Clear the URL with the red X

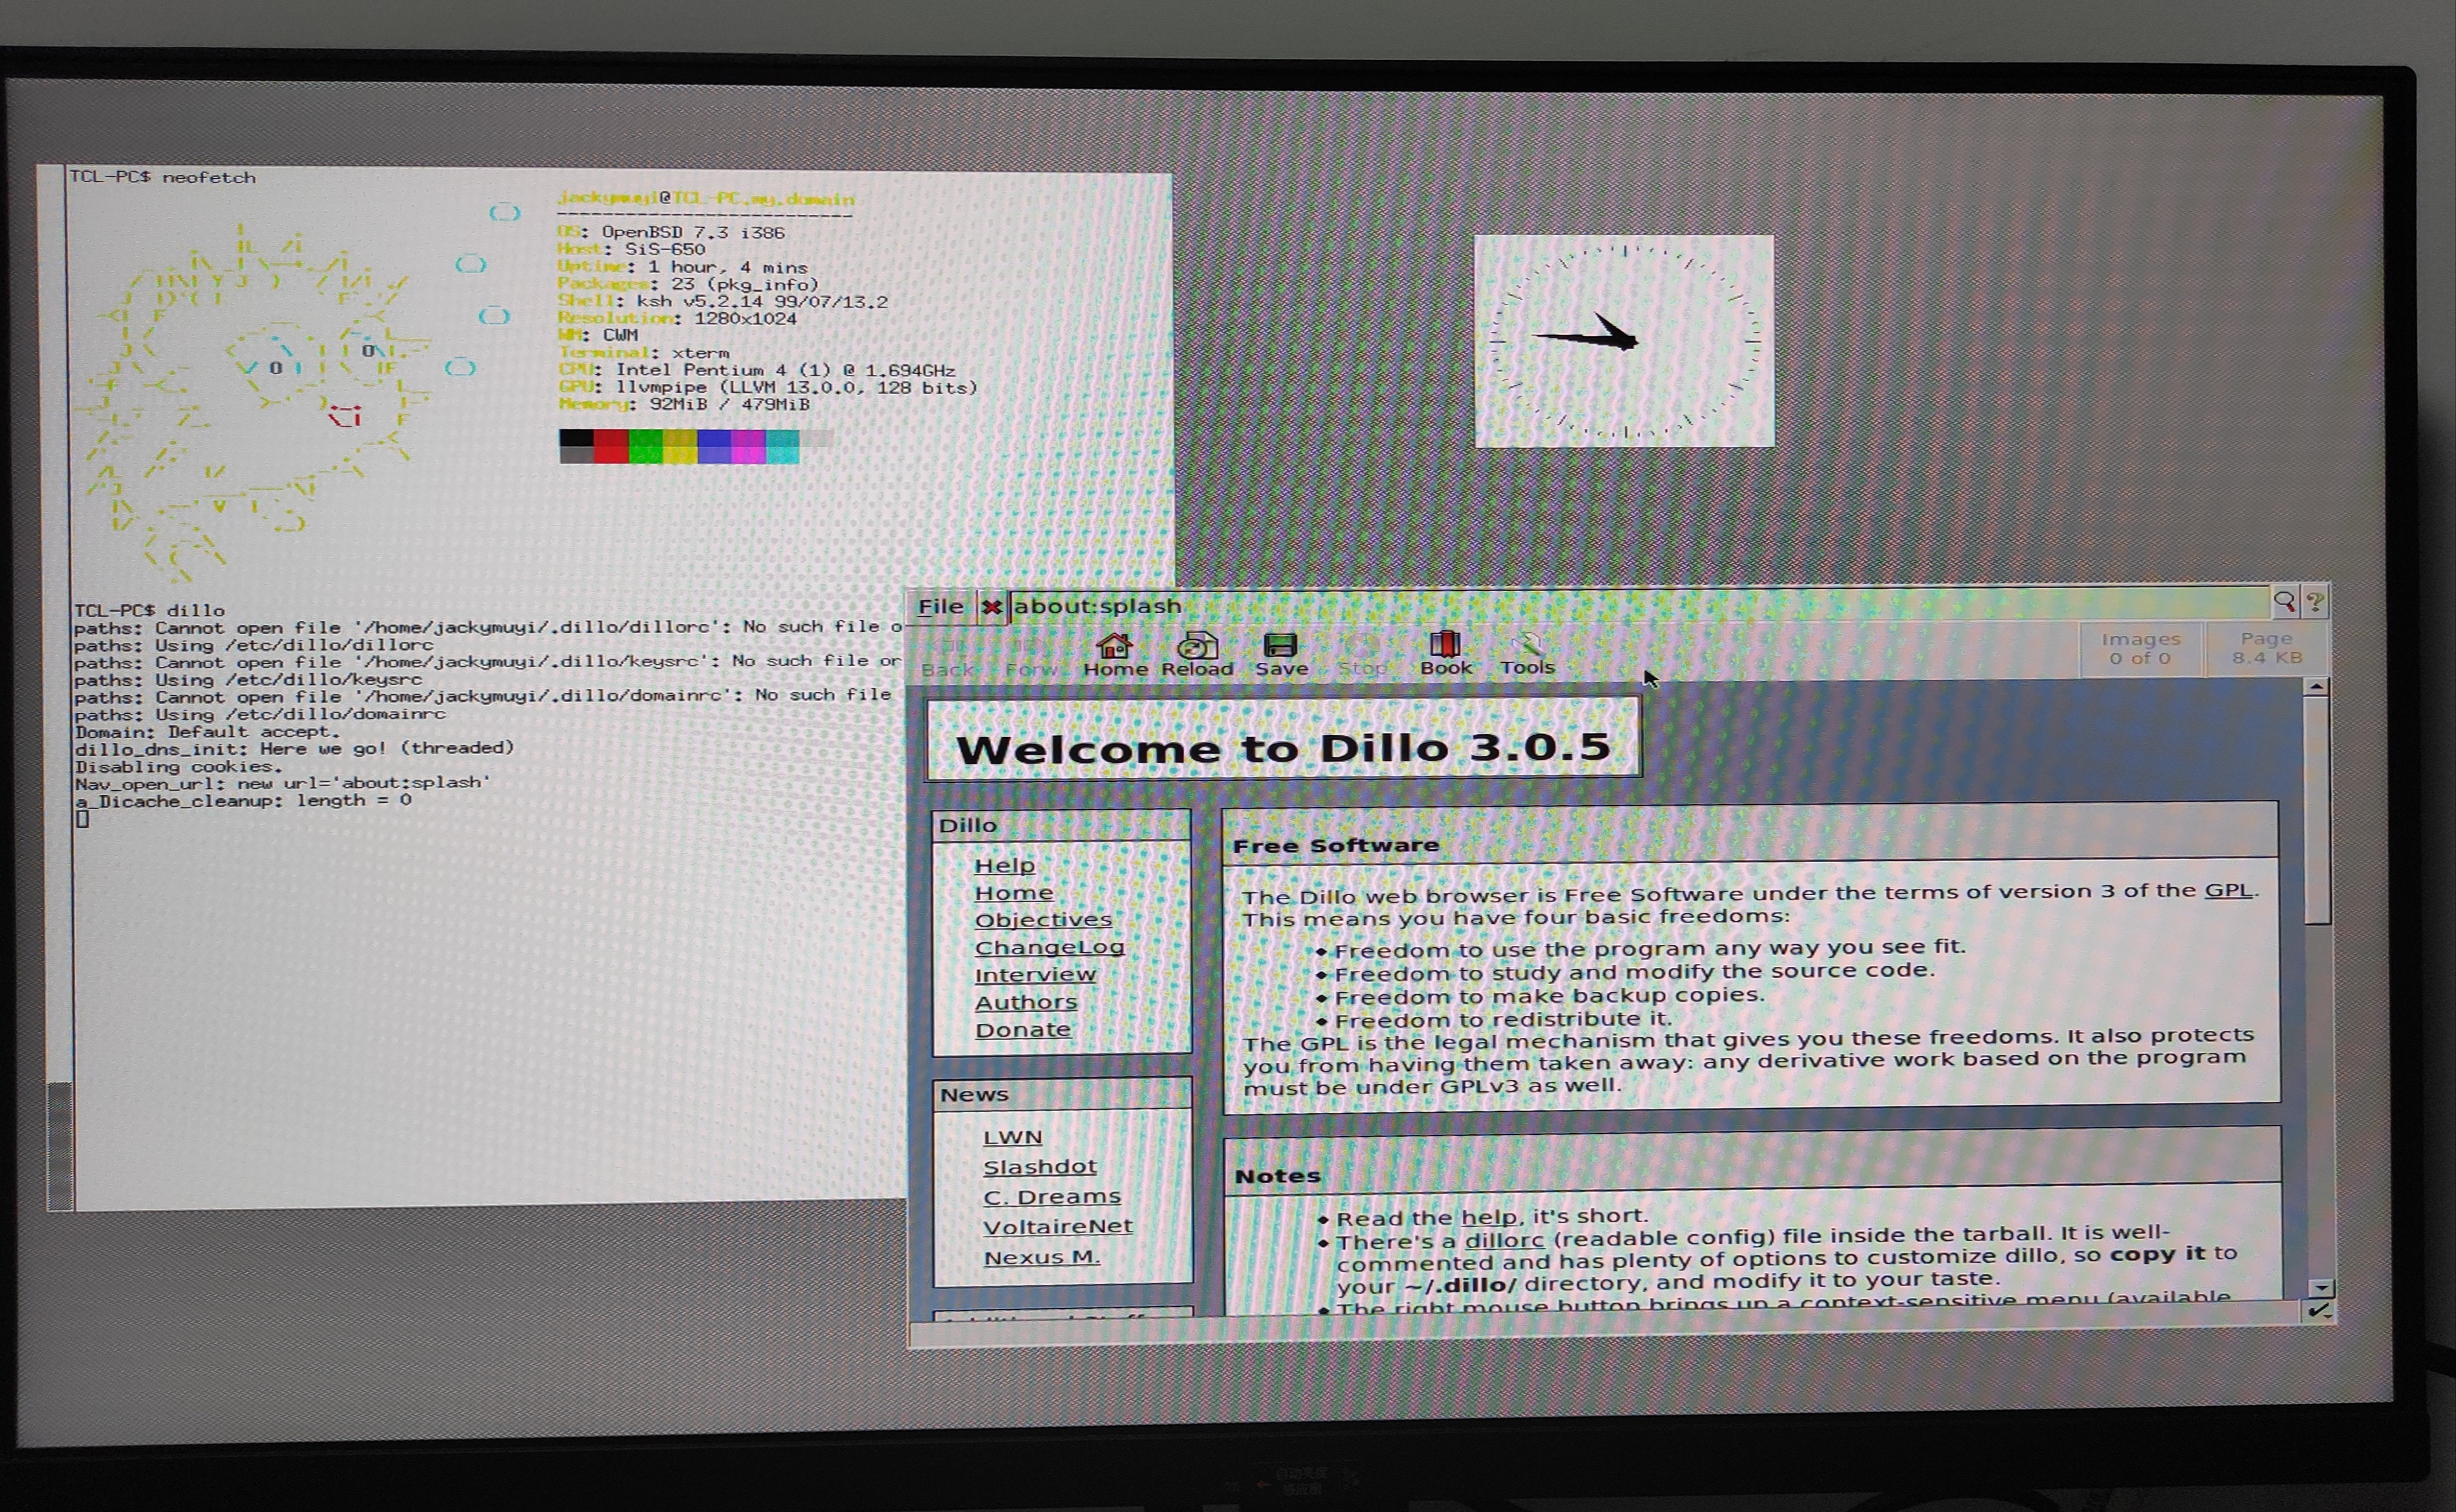click(x=991, y=606)
